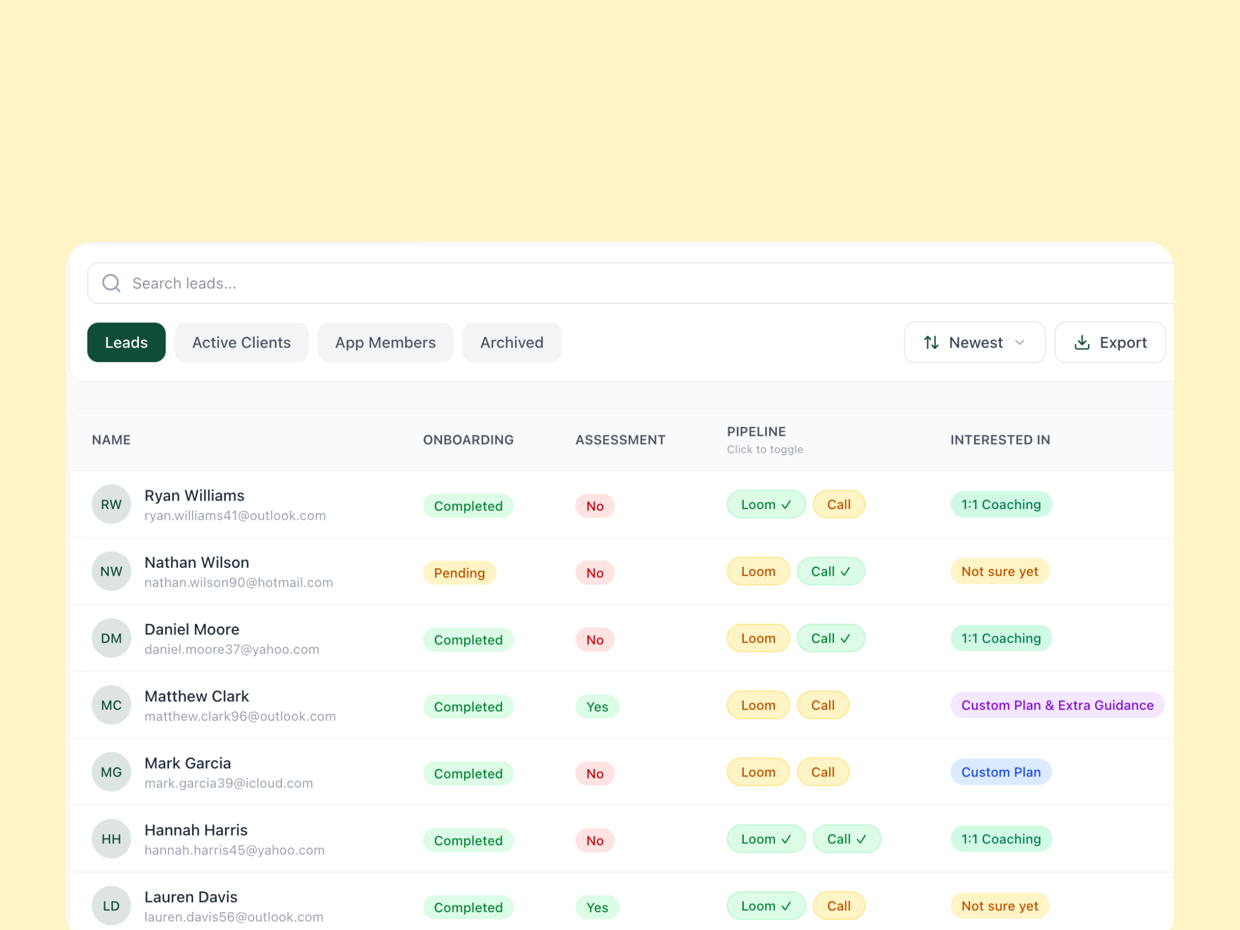The image size is (1240, 930).
Task: Click the sort arrows icon beside Newest
Action: tap(931, 342)
